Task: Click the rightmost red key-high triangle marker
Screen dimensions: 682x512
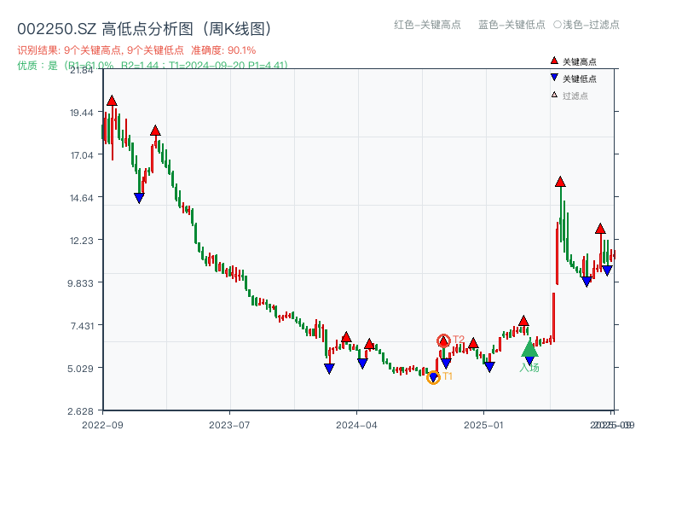Action: click(600, 228)
